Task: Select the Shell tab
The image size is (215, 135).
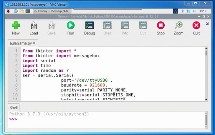Action: (14, 107)
